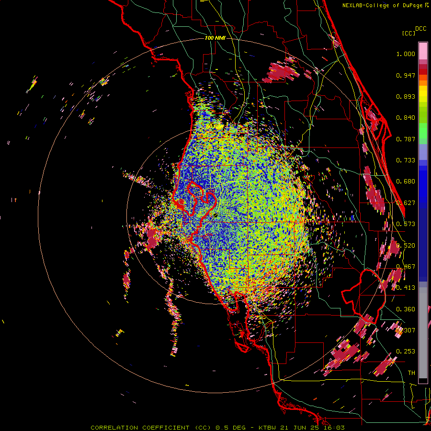Viewport: 431px width, 431px height.
Task: Click the TH threshold label
Action: click(x=411, y=373)
